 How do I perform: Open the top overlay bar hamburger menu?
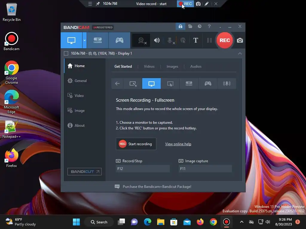click(90, 4)
